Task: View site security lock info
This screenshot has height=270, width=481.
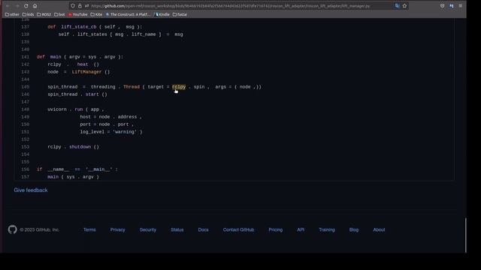Action: (80, 6)
